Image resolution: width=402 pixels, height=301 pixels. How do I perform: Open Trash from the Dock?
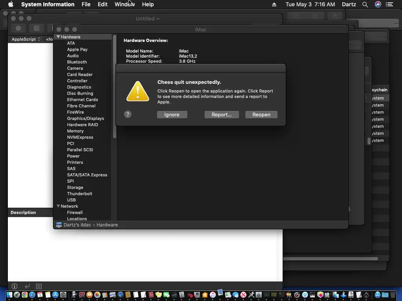(393, 295)
